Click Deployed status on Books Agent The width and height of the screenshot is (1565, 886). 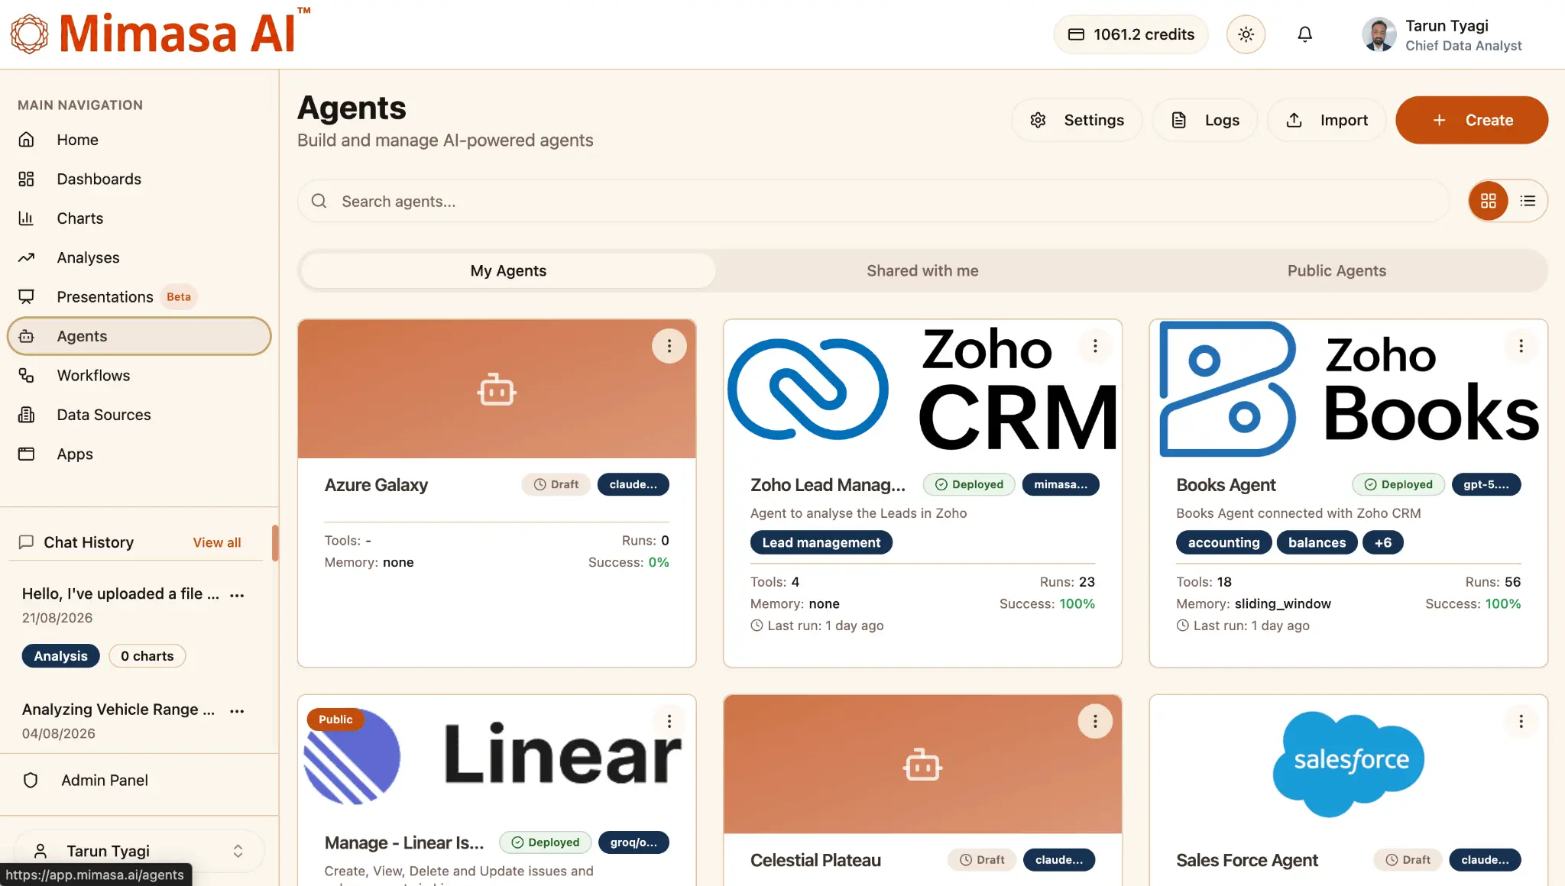pos(1398,484)
